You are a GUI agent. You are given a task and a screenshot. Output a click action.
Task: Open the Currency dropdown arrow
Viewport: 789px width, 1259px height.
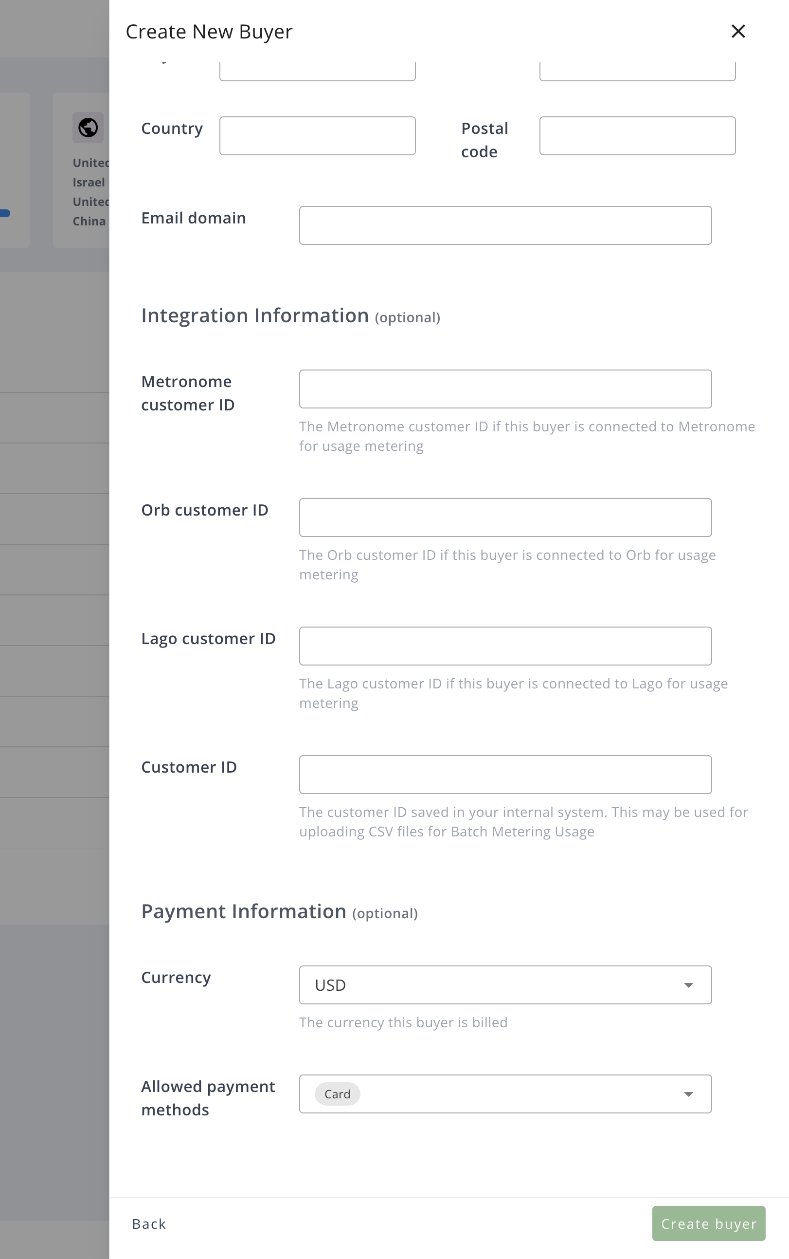(x=688, y=985)
